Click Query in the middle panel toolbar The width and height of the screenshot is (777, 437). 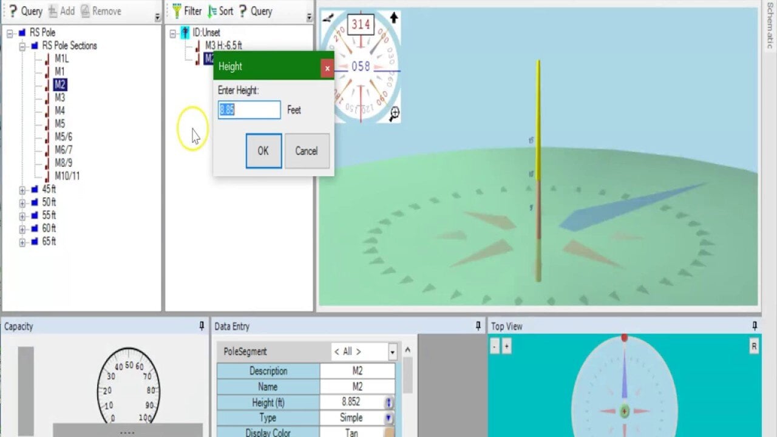[255, 11]
